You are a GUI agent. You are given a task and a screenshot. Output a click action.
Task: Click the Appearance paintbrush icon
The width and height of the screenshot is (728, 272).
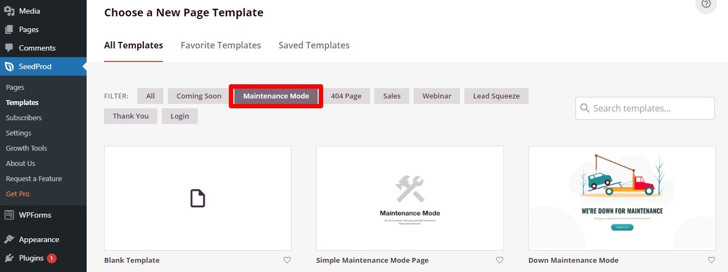(9, 239)
